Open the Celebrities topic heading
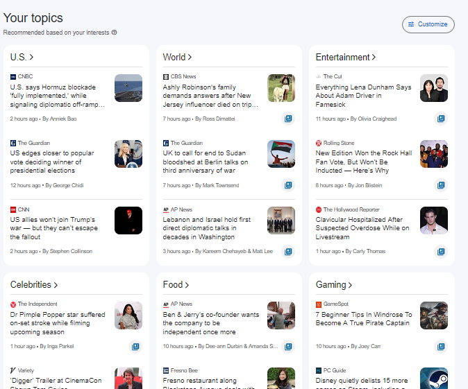468x389 pixels. tap(34, 284)
